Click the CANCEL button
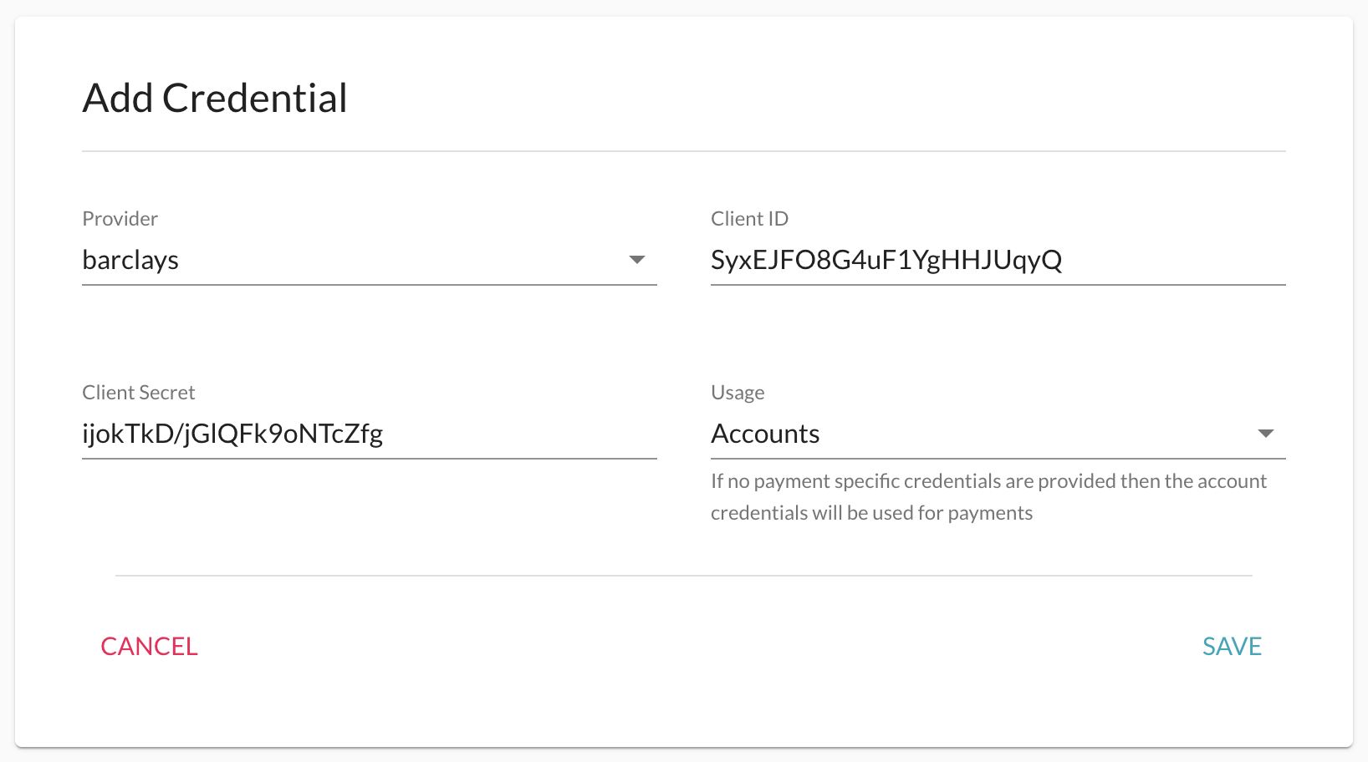Image resolution: width=1368 pixels, height=762 pixels. tap(150, 646)
